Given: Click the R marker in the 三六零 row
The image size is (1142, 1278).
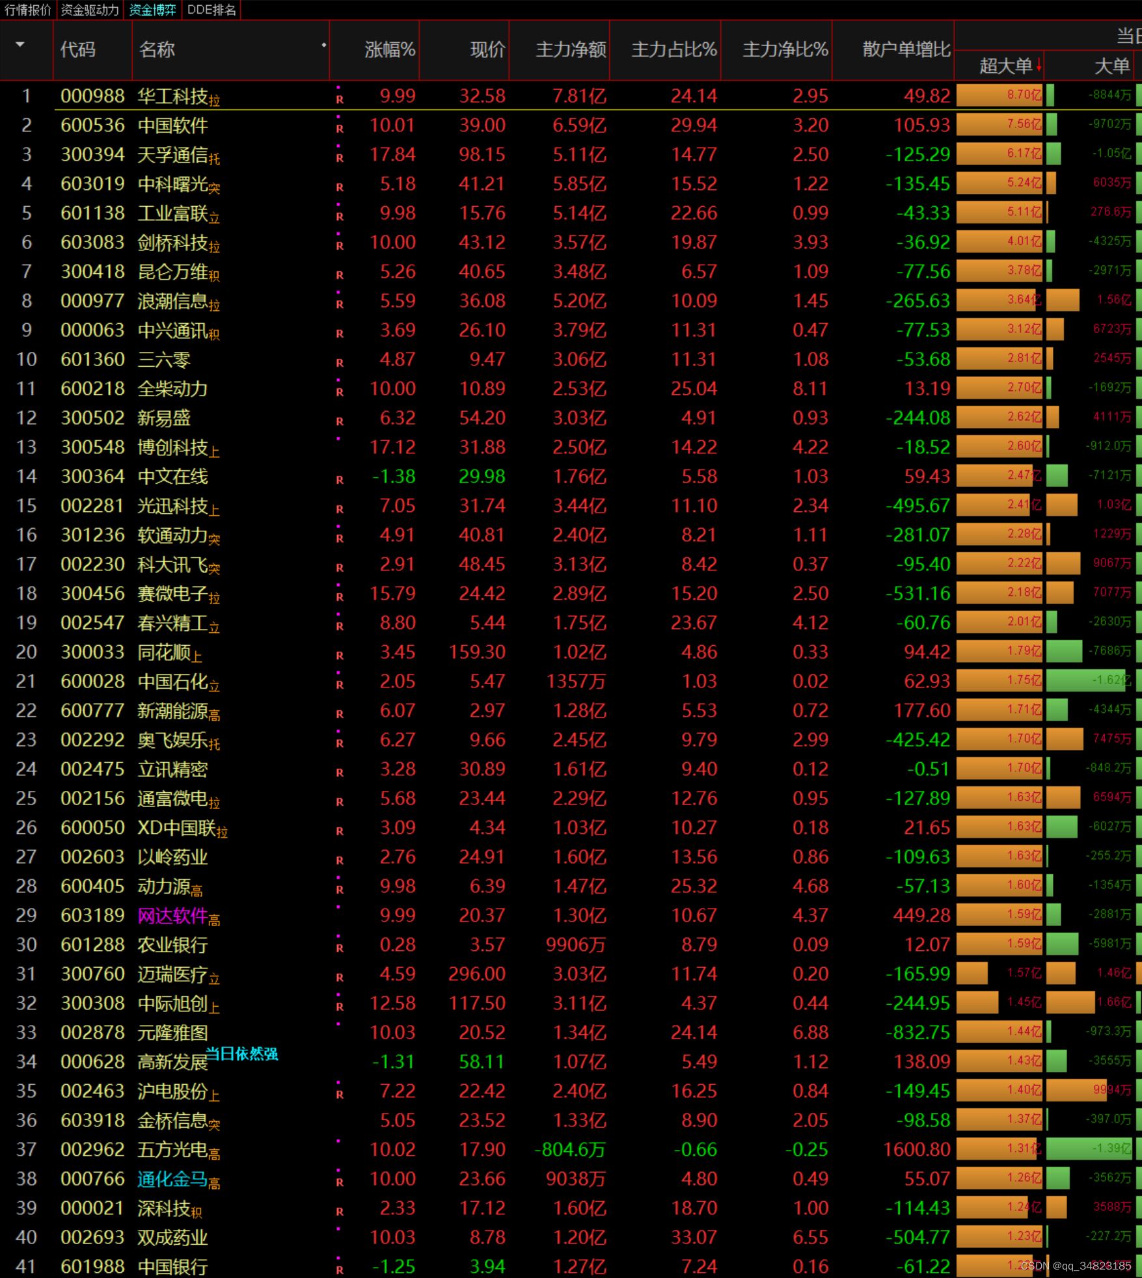Looking at the screenshot, I should tap(340, 363).
